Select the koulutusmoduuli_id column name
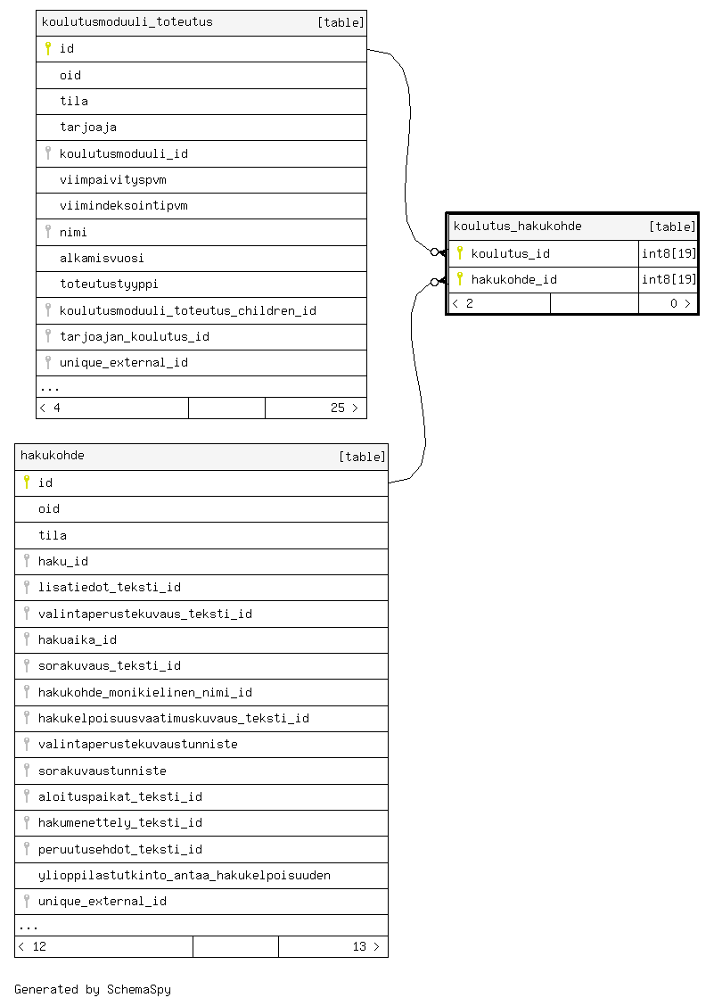The image size is (714, 1006). pos(124,153)
